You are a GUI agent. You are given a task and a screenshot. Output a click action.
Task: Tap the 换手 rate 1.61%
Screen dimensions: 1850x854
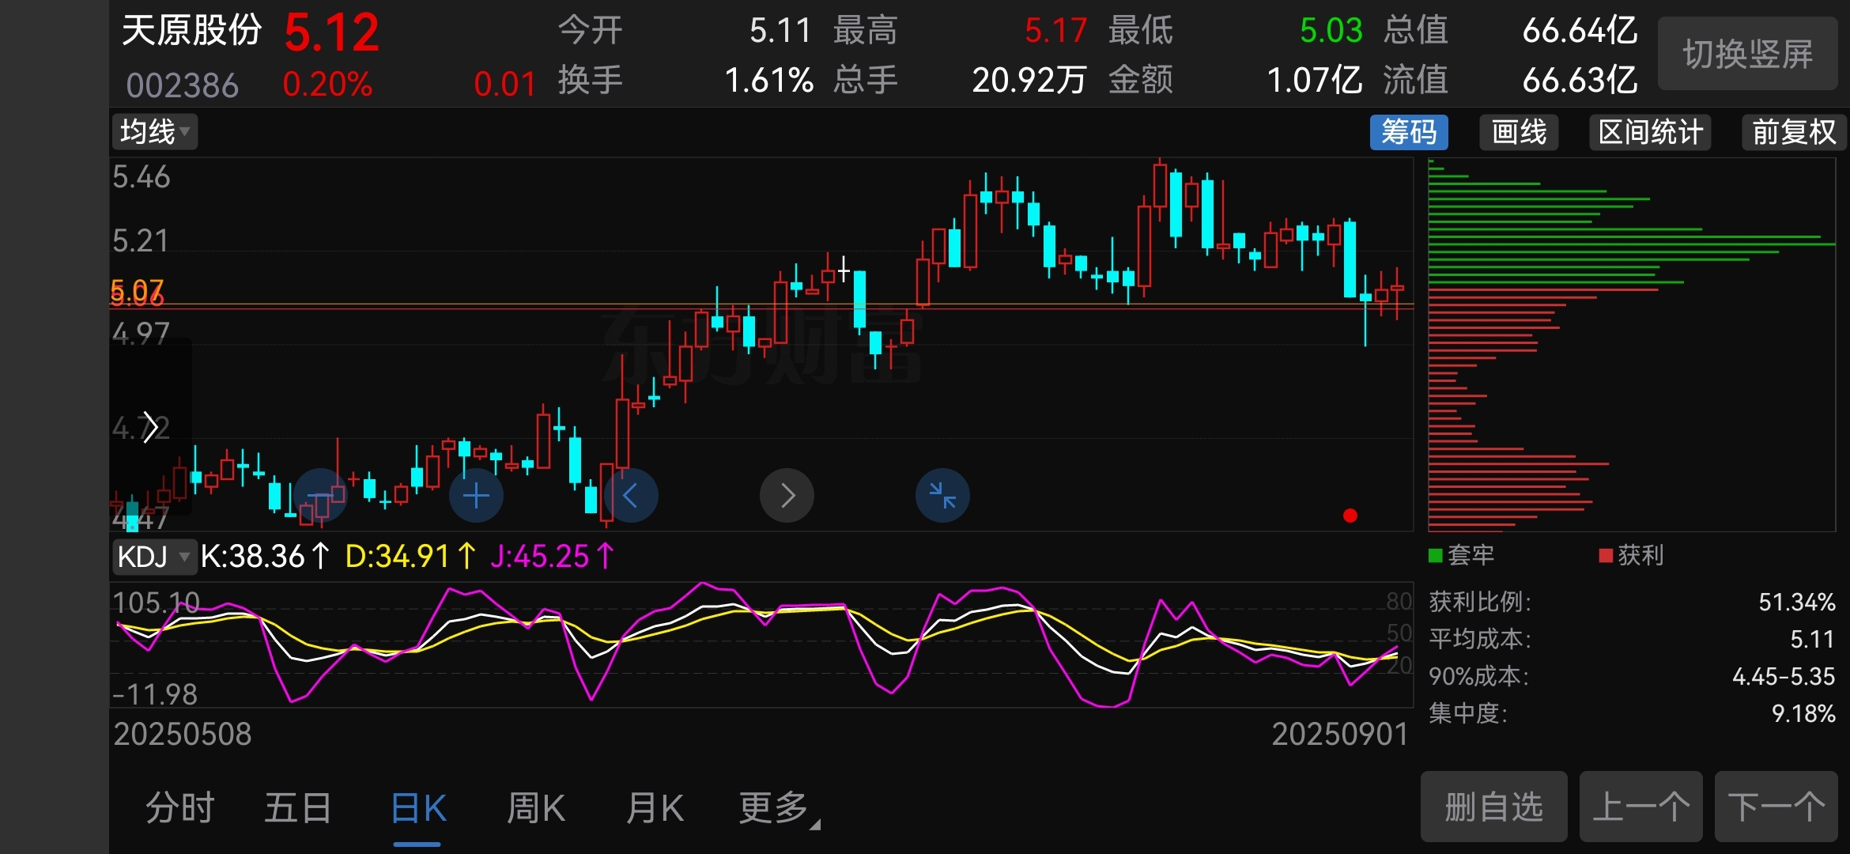coord(769,80)
